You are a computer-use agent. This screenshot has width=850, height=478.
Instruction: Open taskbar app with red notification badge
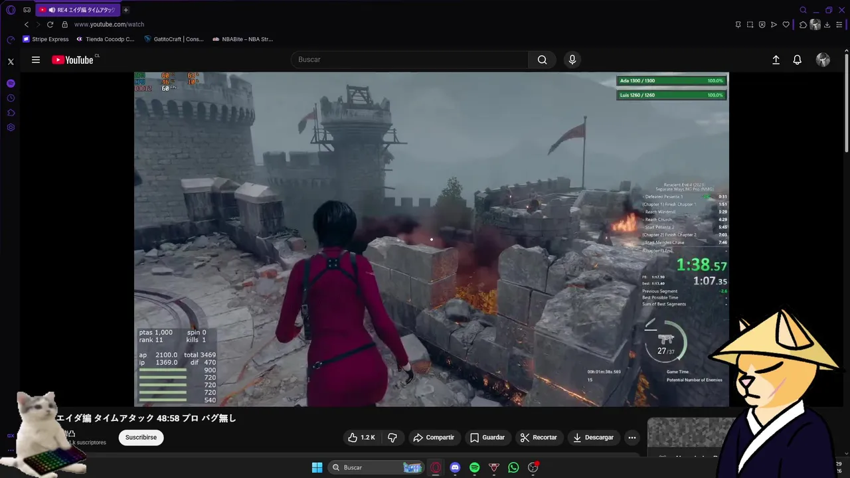[x=533, y=467]
